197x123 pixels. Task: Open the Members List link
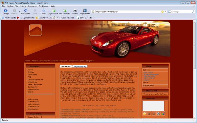point(149,76)
